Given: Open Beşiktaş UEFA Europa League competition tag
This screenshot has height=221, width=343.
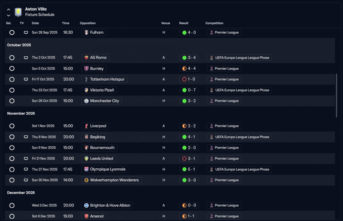Looking at the screenshot, I should [x=239, y=137].
